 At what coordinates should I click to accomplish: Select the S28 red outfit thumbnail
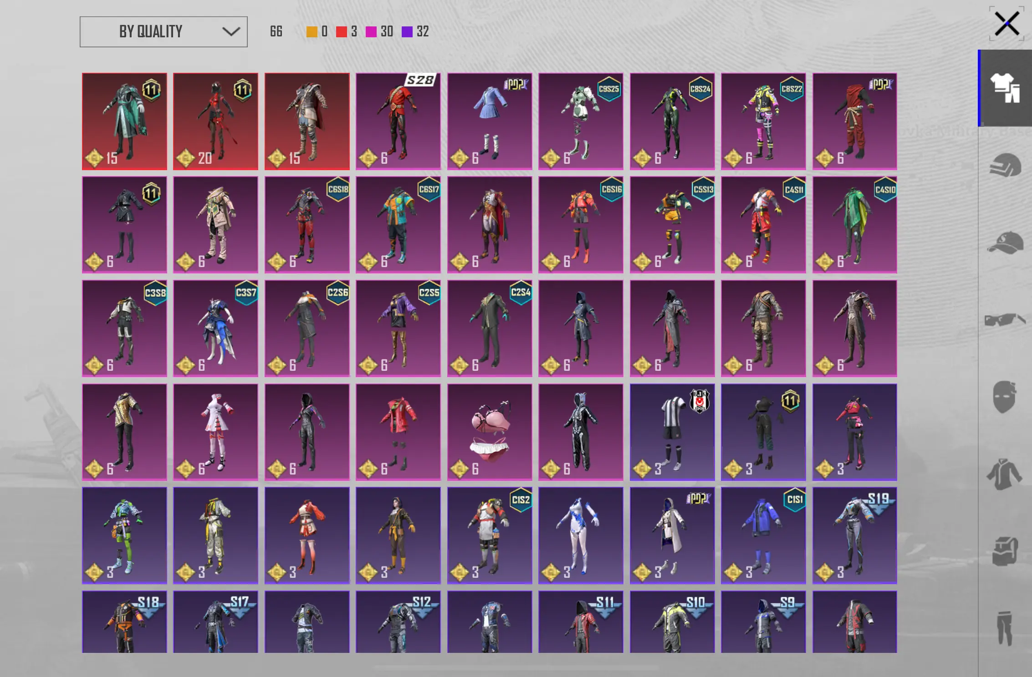click(398, 121)
